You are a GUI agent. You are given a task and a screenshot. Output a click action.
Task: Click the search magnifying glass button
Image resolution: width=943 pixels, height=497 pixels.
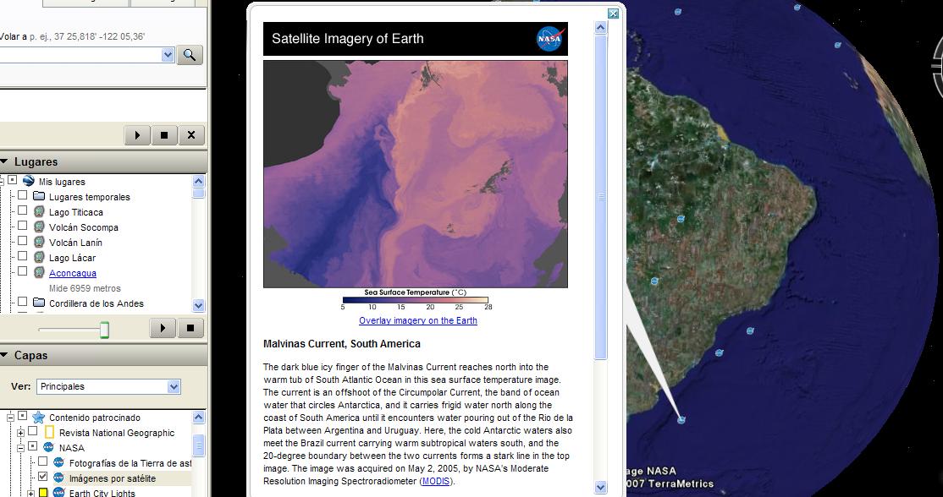click(x=190, y=55)
